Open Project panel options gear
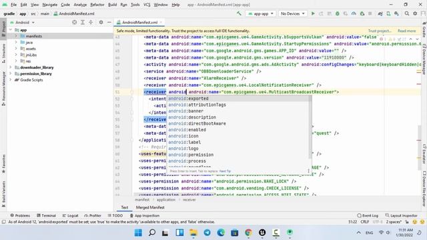This screenshot has height=240, width=427. [x=101, y=22]
